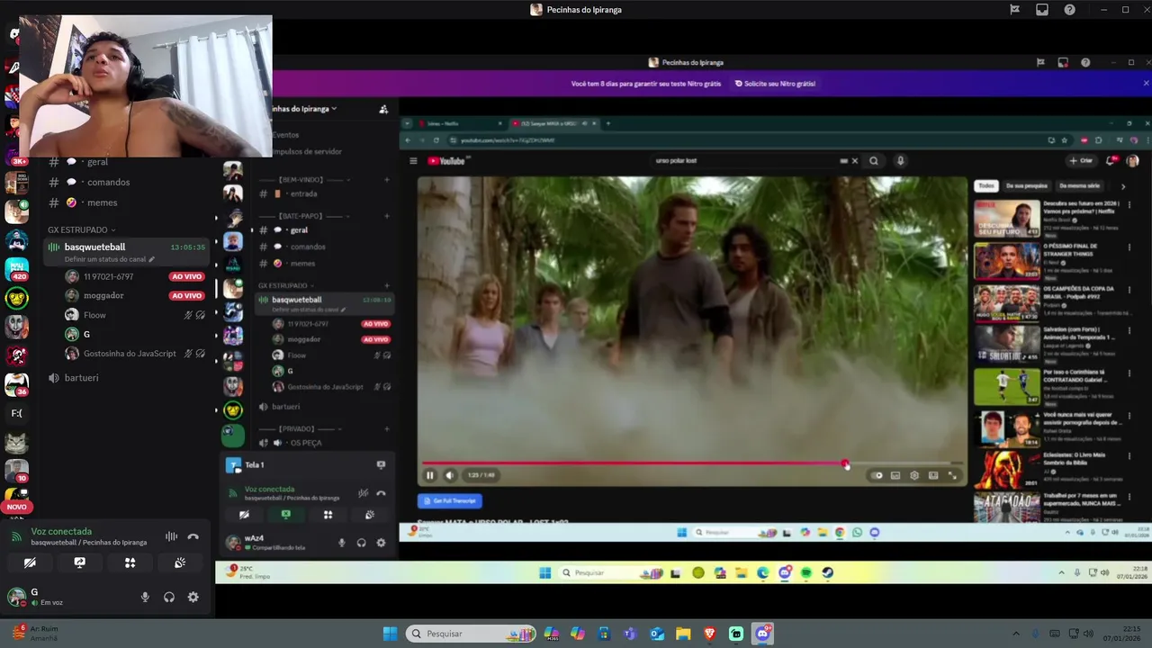The width and height of the screenshot is (1152, 648).
Task: Open Brave browser on bottom taskbar
Action: pos(709,634)
